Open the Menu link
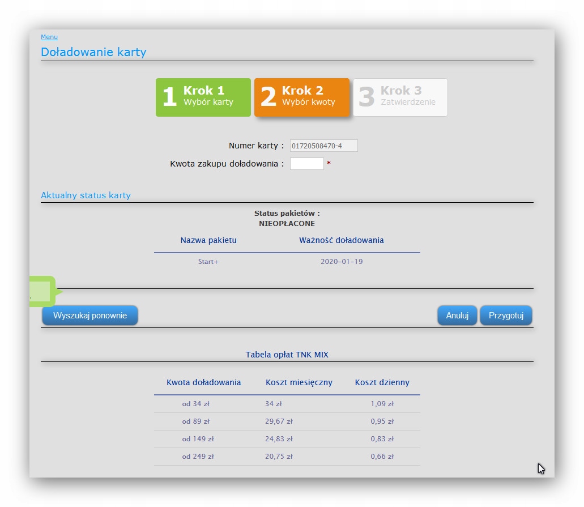The height and width of the screenshot is (507, 584). (x=49, y=37)
